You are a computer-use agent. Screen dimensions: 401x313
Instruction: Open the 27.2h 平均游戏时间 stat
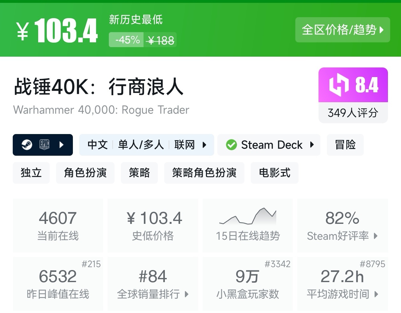342,284
